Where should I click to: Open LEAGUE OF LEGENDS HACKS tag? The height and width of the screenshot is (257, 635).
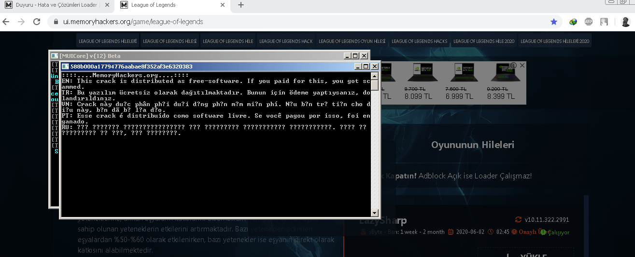[x=419, y=41]
